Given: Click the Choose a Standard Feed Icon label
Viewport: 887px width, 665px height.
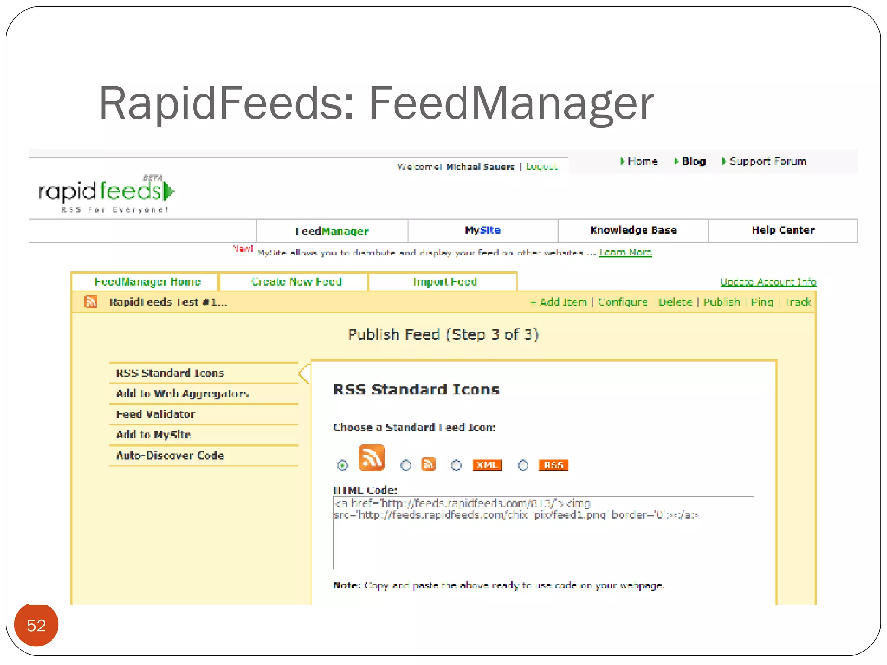Looking at the screenshot, I should click(x=414, y=427).
